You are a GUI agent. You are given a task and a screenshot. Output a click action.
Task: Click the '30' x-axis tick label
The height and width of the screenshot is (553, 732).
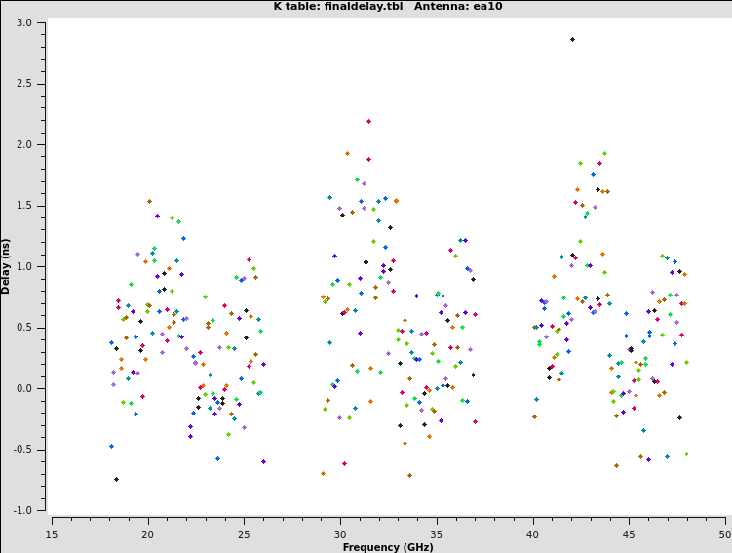[x=340, y=533]
